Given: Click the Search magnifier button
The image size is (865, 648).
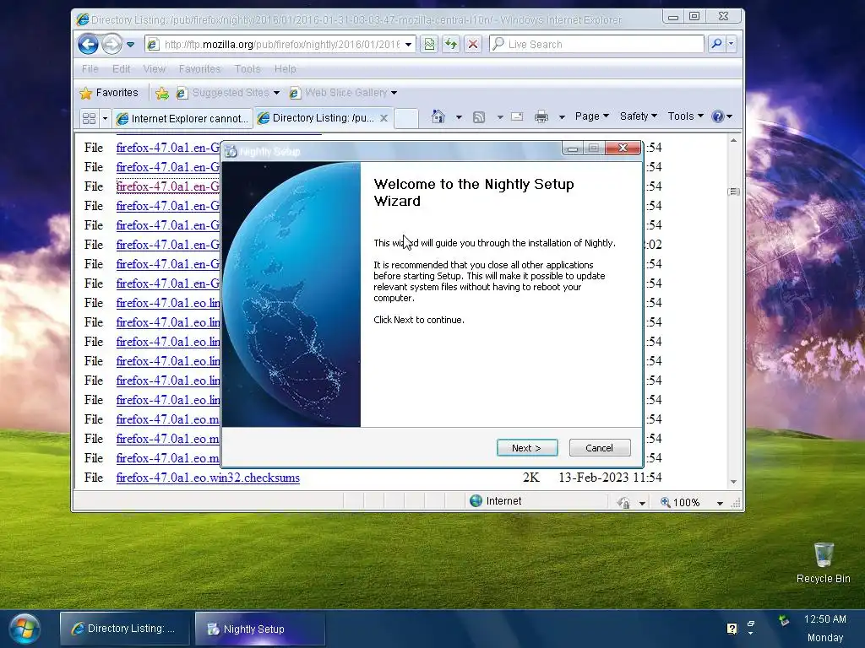Looking at the screenshot, I should click(716, 44).
